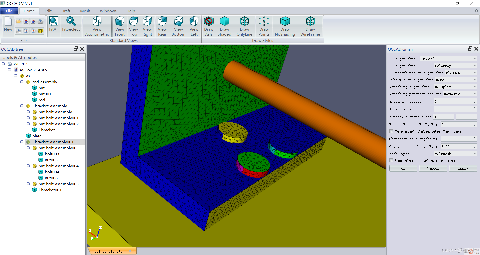
Task: Expand the nut-bolt-assembly001 node
Action: click(x=28, y=118)
